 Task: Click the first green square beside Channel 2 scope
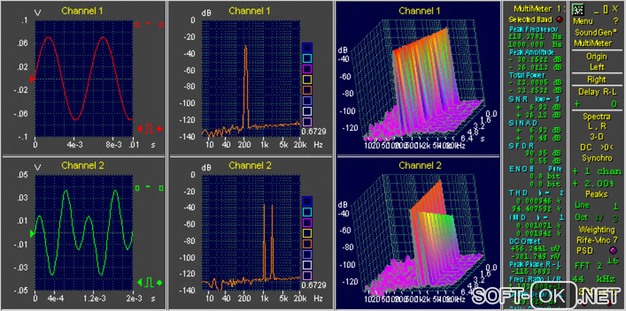(137, 187)
